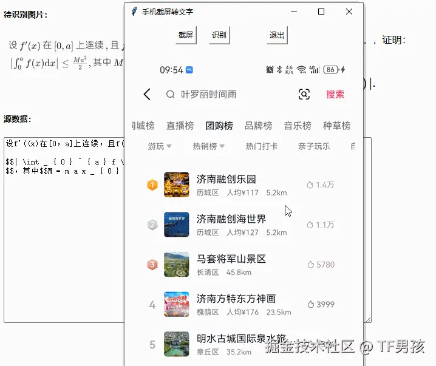This screenshot has height=366, width=436.
Task: Click 人均¥176 price text
Action: (x=242, y=312)
